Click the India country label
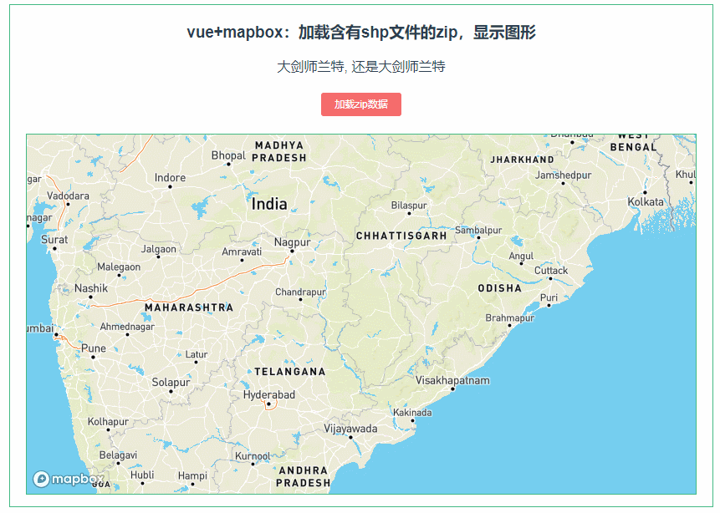720x513 pixels. tap(269, 203)
